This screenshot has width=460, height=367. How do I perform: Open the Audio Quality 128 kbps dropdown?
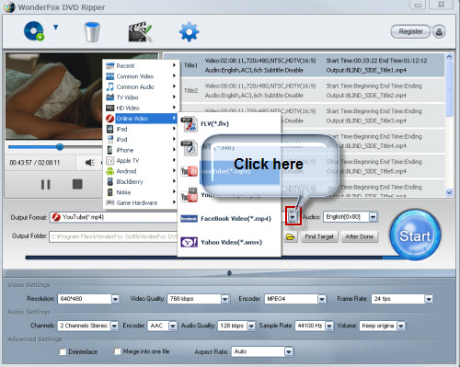(x=236, y=326)
